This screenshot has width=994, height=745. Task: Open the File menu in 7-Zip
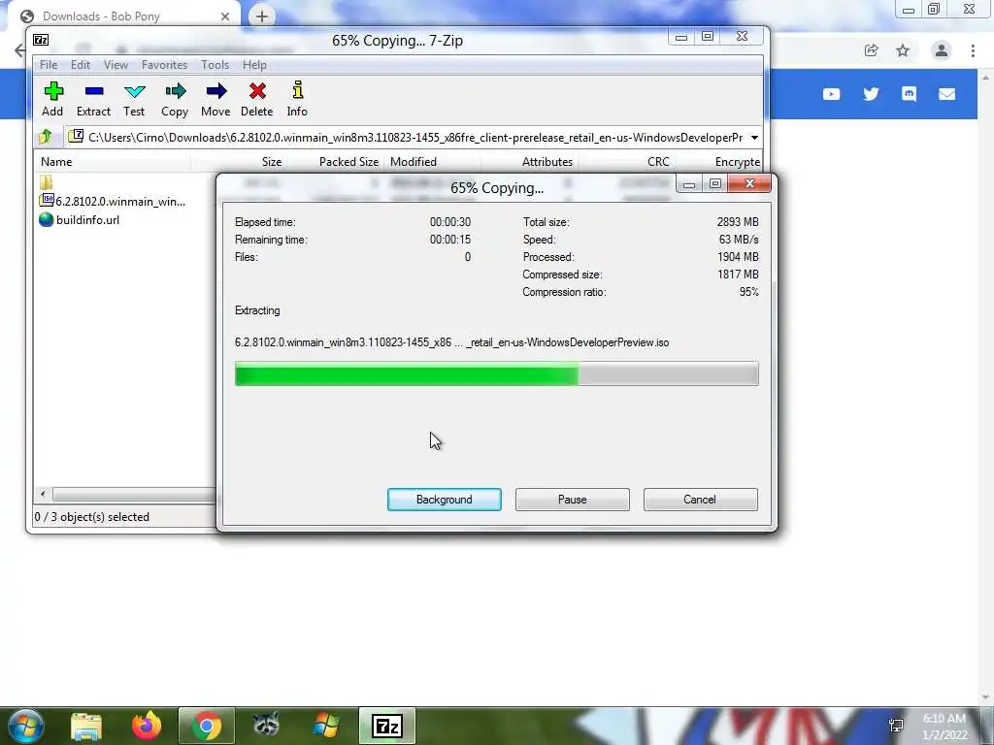[x=49, y=65]
